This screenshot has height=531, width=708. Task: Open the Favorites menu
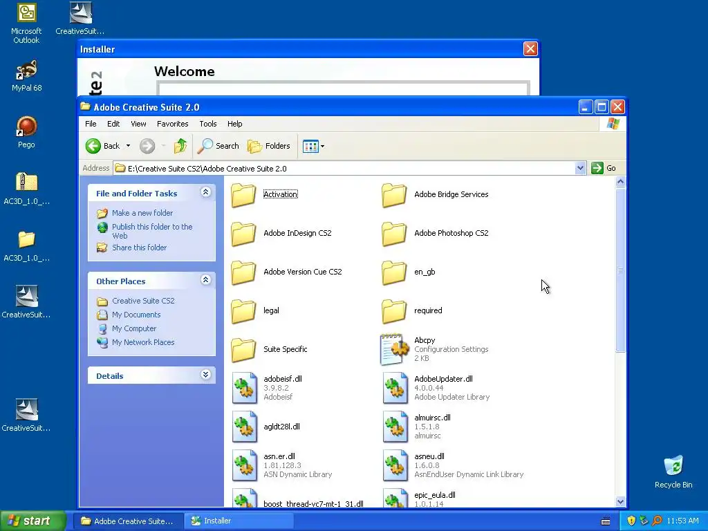point(172,124)
